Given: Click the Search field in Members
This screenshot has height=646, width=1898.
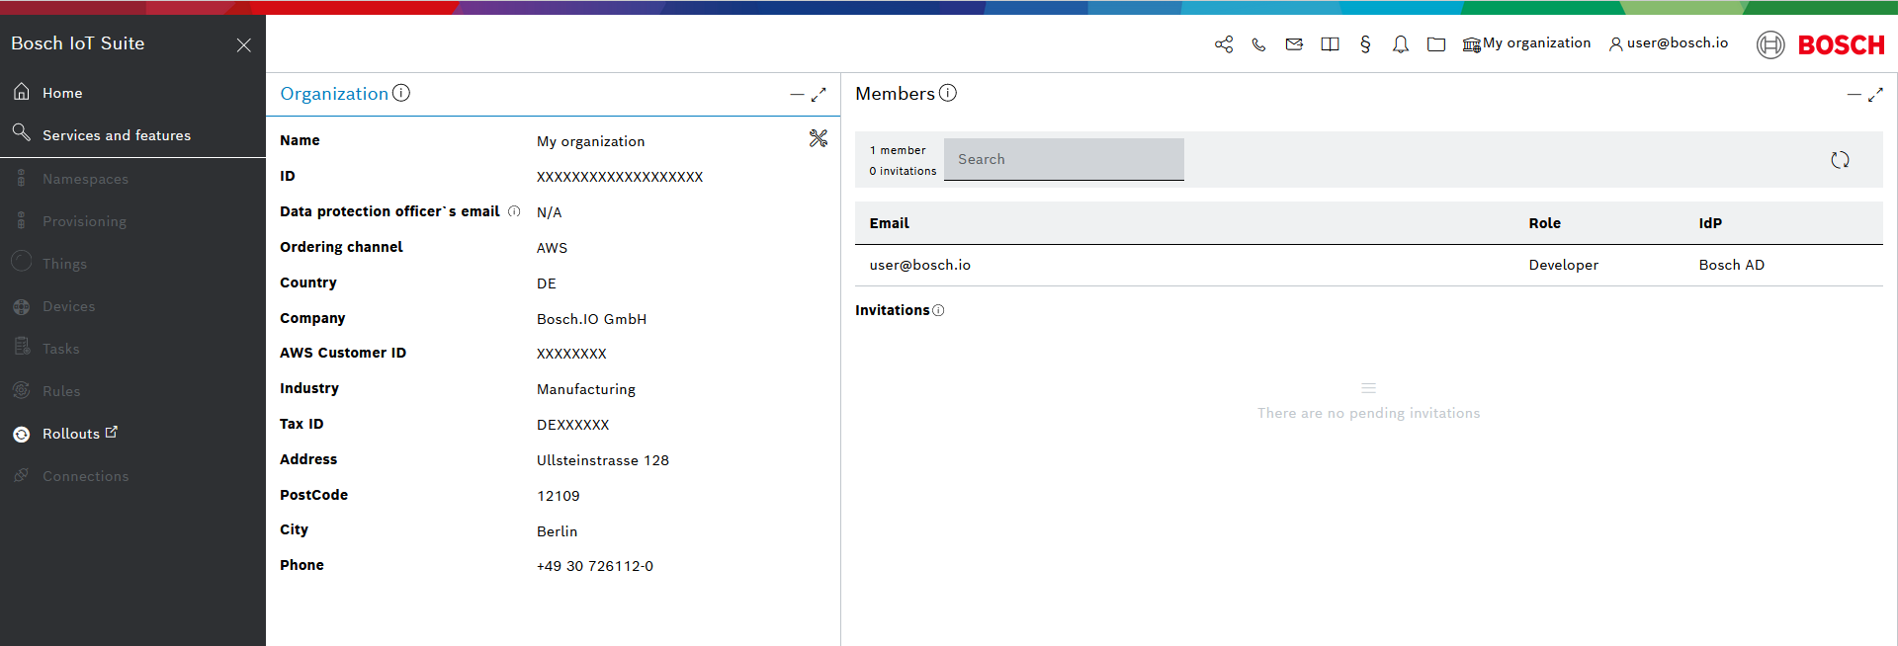Looking at the screenshot, I should tap(1064, 159).
